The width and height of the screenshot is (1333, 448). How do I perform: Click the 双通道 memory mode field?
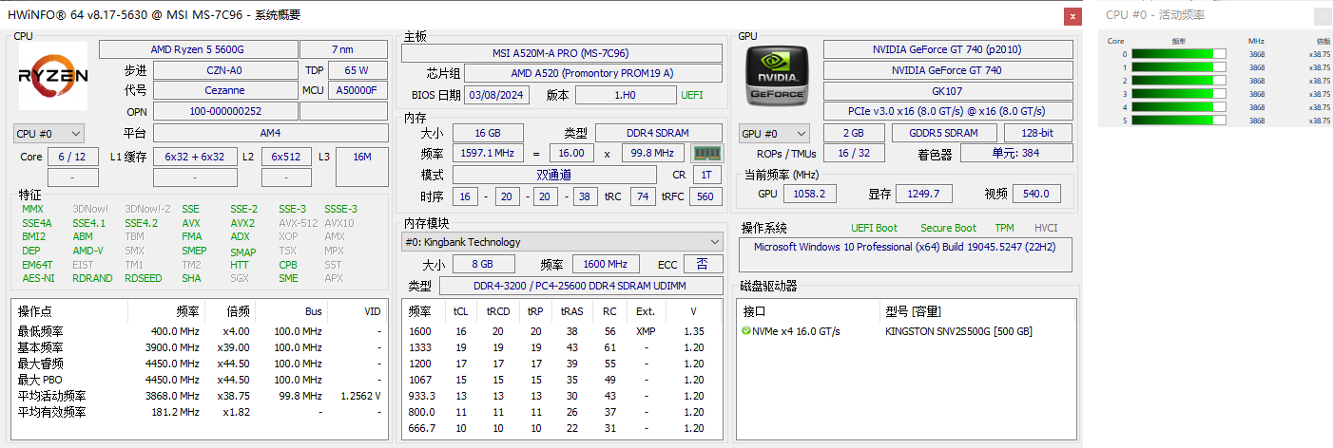point(554,175)
